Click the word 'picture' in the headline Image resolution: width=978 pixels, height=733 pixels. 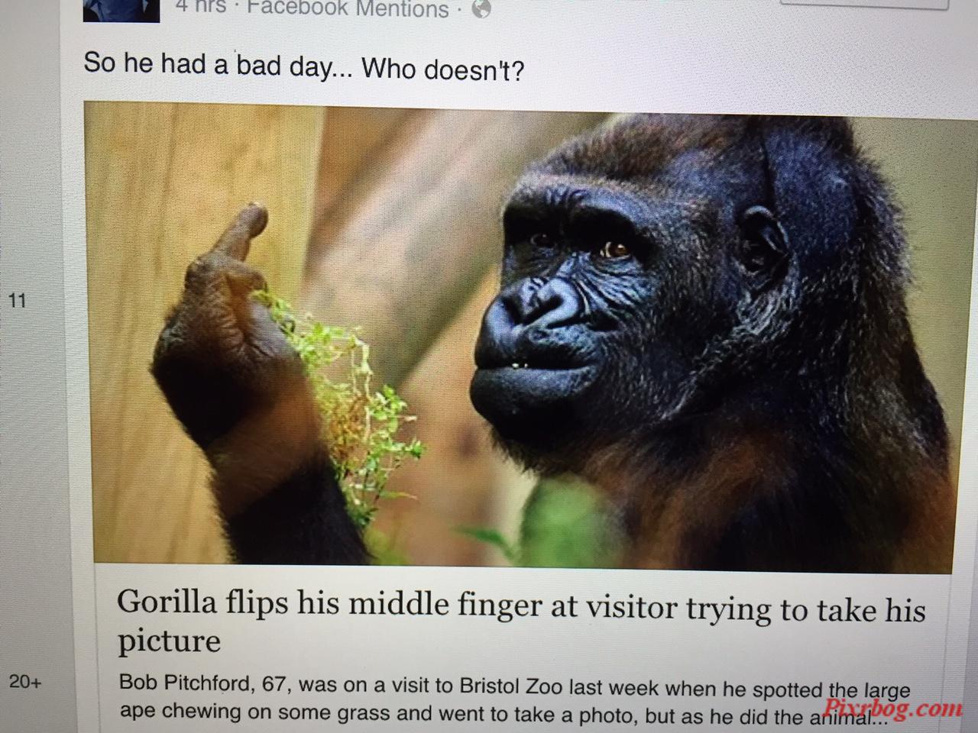169,640
